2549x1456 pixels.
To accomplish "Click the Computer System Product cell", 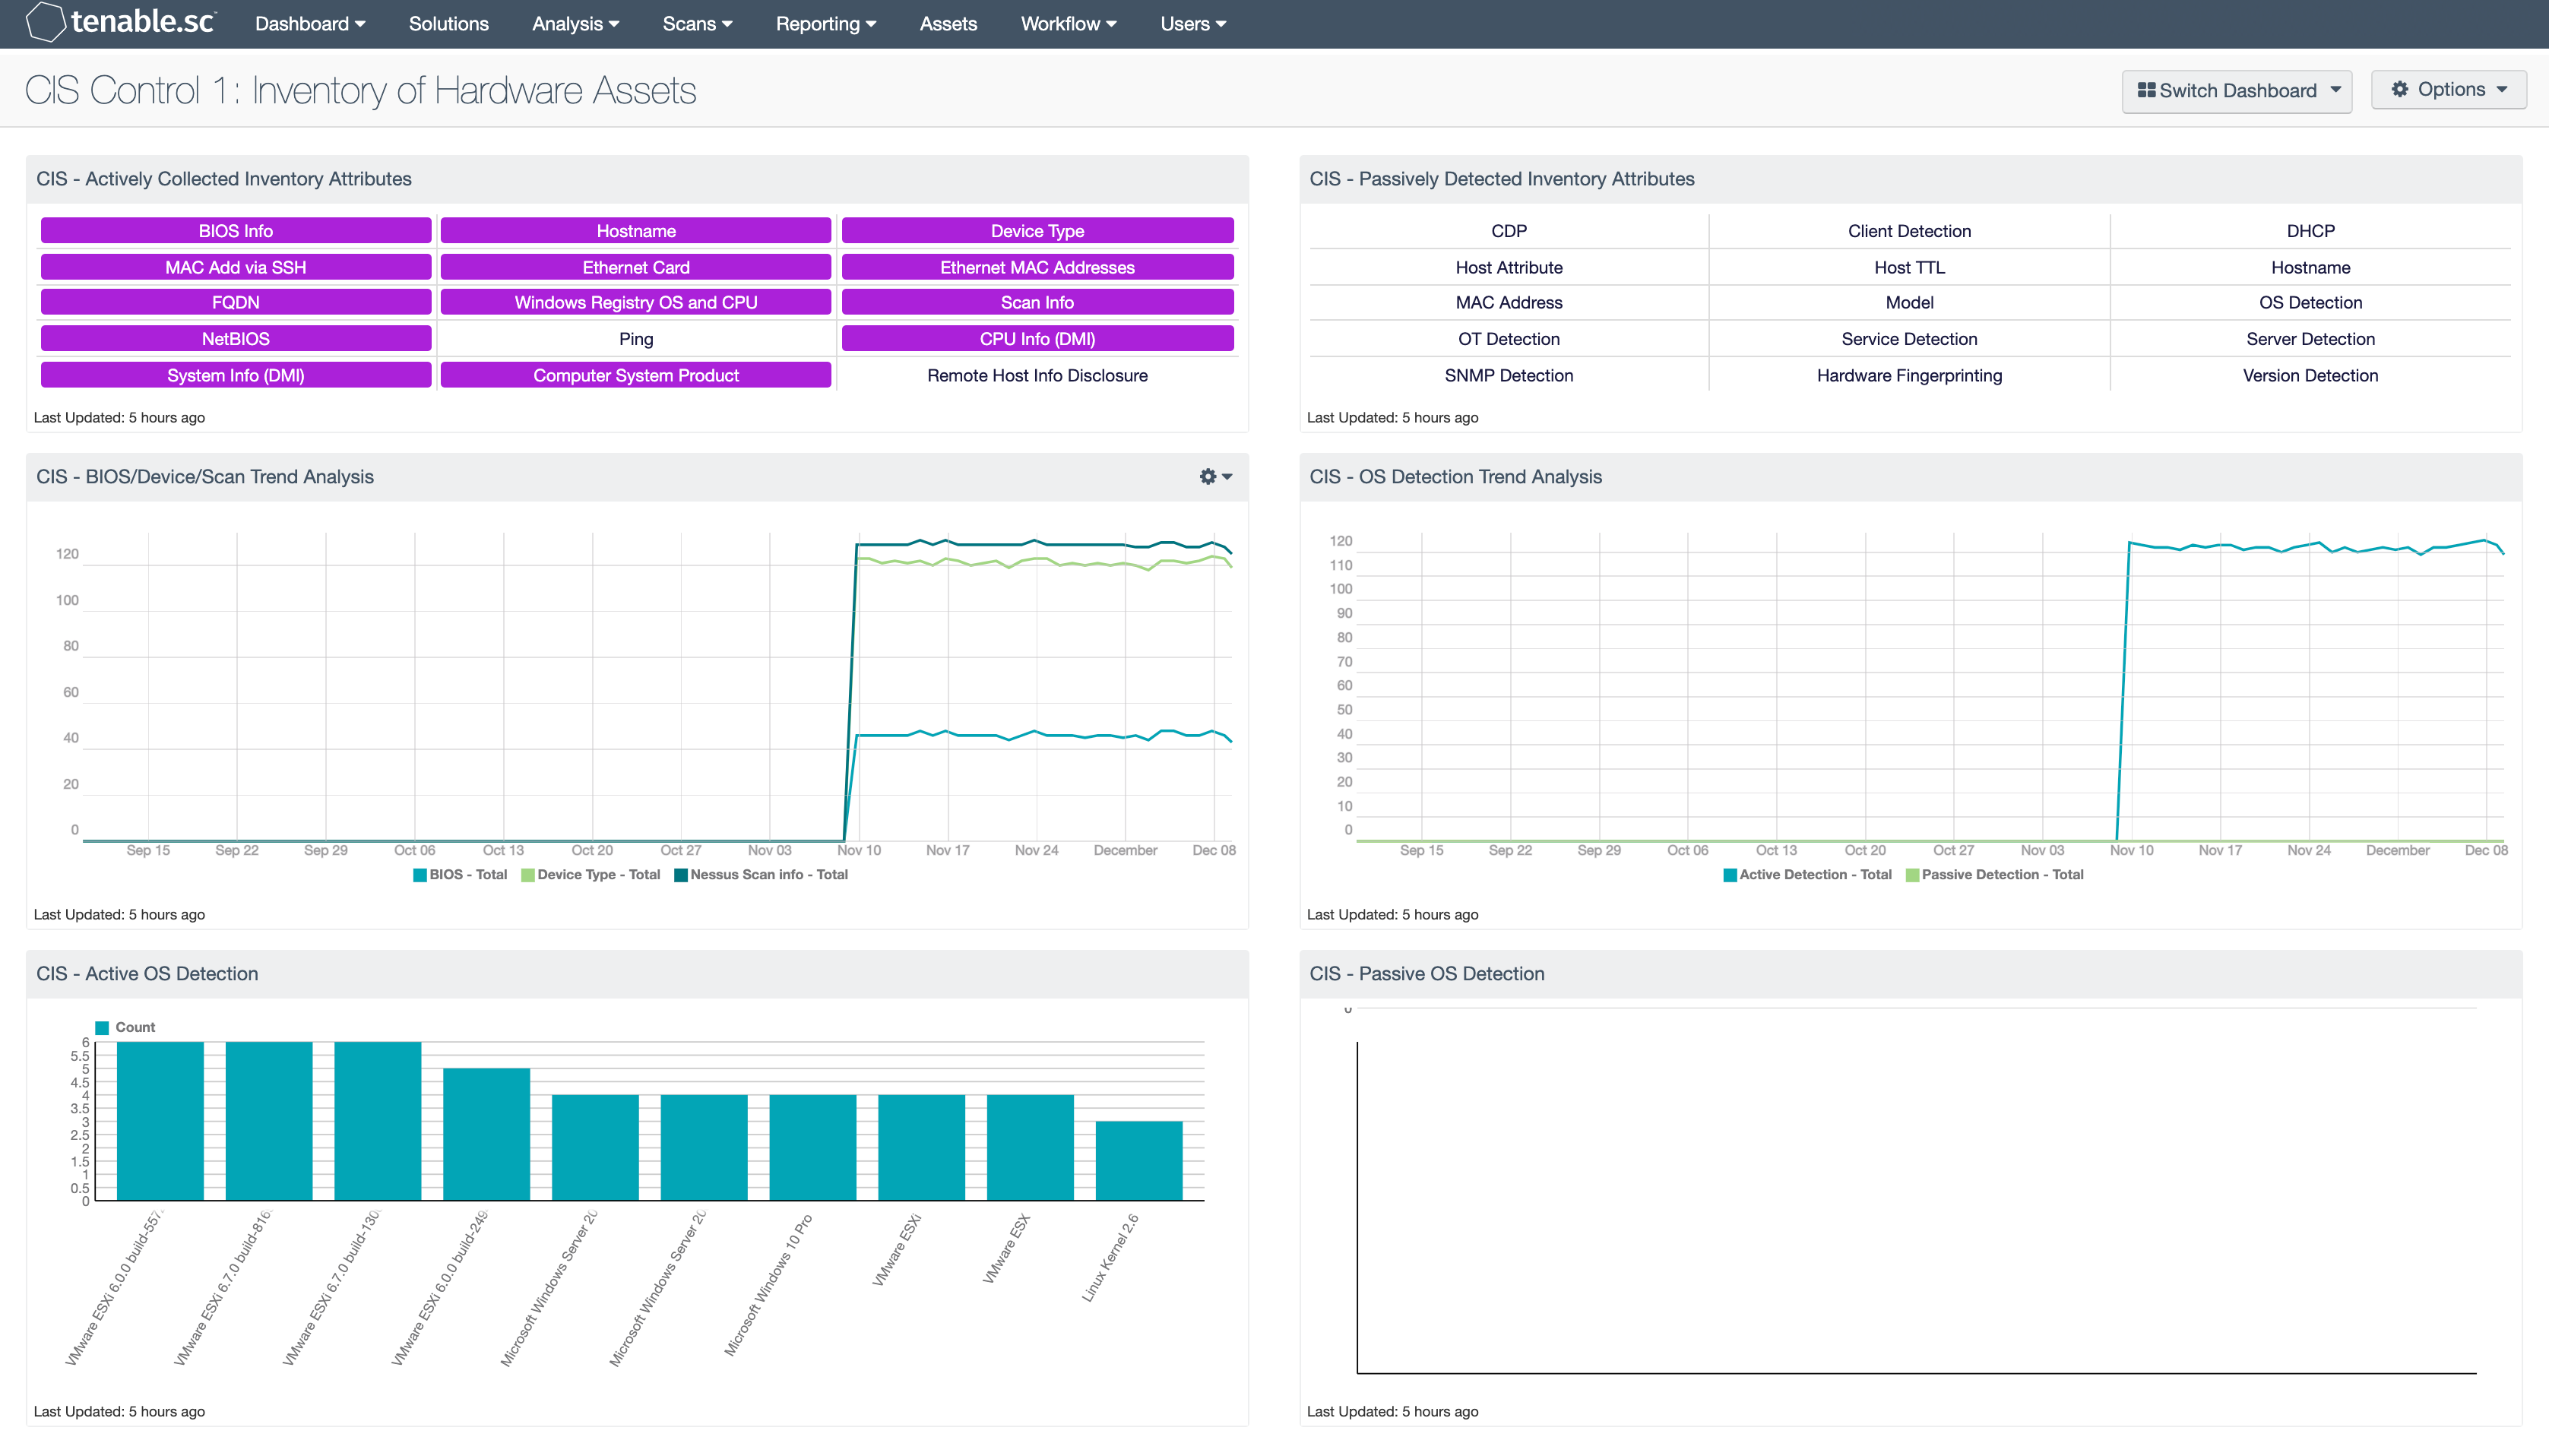I will coord(636,375).
